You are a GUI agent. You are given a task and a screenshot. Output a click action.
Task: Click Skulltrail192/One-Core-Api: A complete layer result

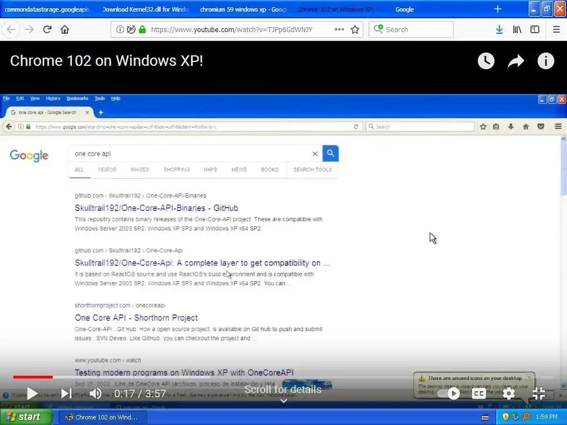click(x=202, y=263)
